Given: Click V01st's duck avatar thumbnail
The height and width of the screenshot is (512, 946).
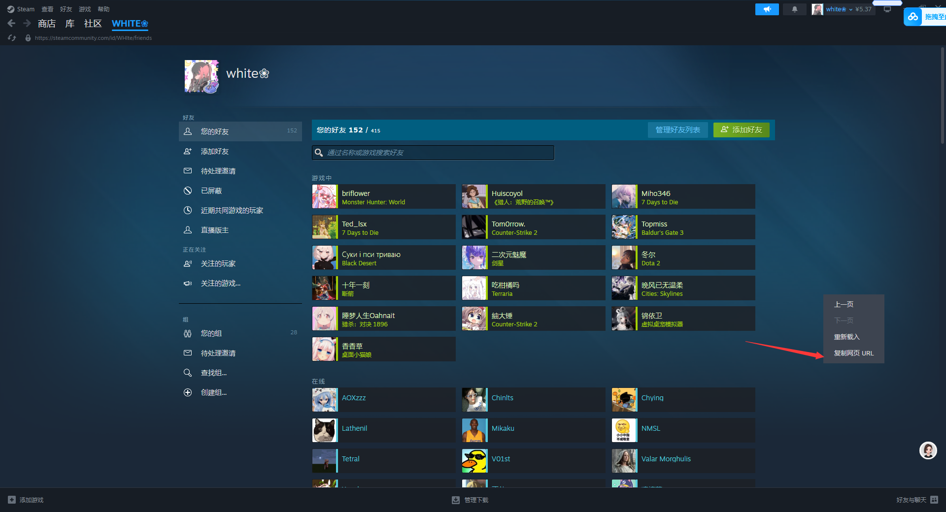Looking at the screenshot, I should click(474, 461).
